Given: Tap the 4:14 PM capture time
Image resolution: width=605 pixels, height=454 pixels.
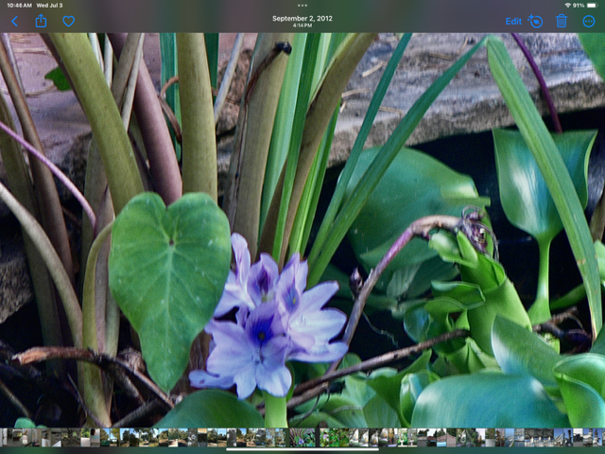Looking at the screenshot, I should coord(302,26).
